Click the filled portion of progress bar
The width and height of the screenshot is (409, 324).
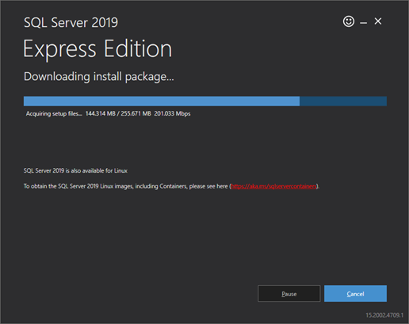162,101
